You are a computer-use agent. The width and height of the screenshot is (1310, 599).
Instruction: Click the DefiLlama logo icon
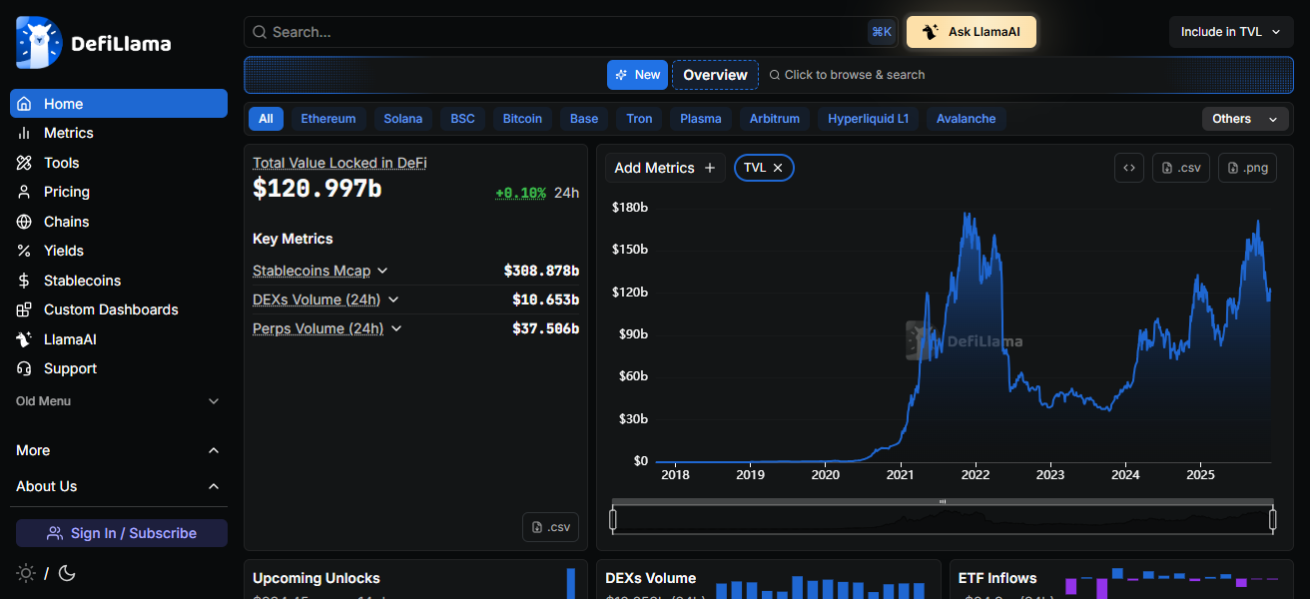39,43
